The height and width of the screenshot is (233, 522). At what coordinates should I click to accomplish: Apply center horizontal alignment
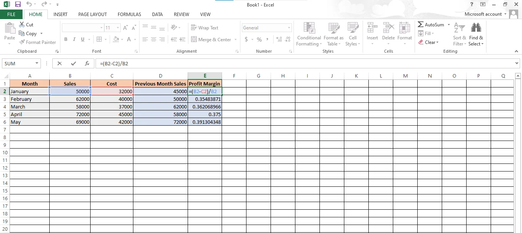point(153,39)
